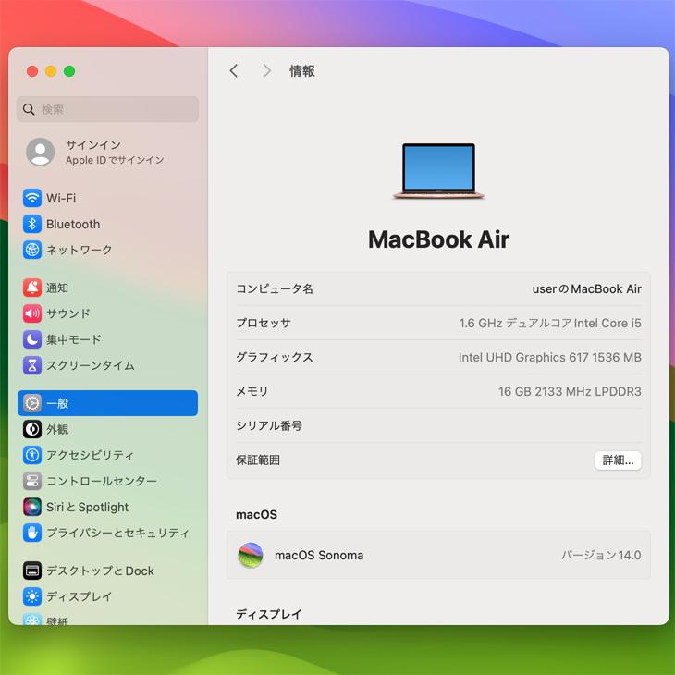Select スクリーンタイム hourglass icon
Screen dimensions: 675x675
pyautogui.click(x=32, y=365)
